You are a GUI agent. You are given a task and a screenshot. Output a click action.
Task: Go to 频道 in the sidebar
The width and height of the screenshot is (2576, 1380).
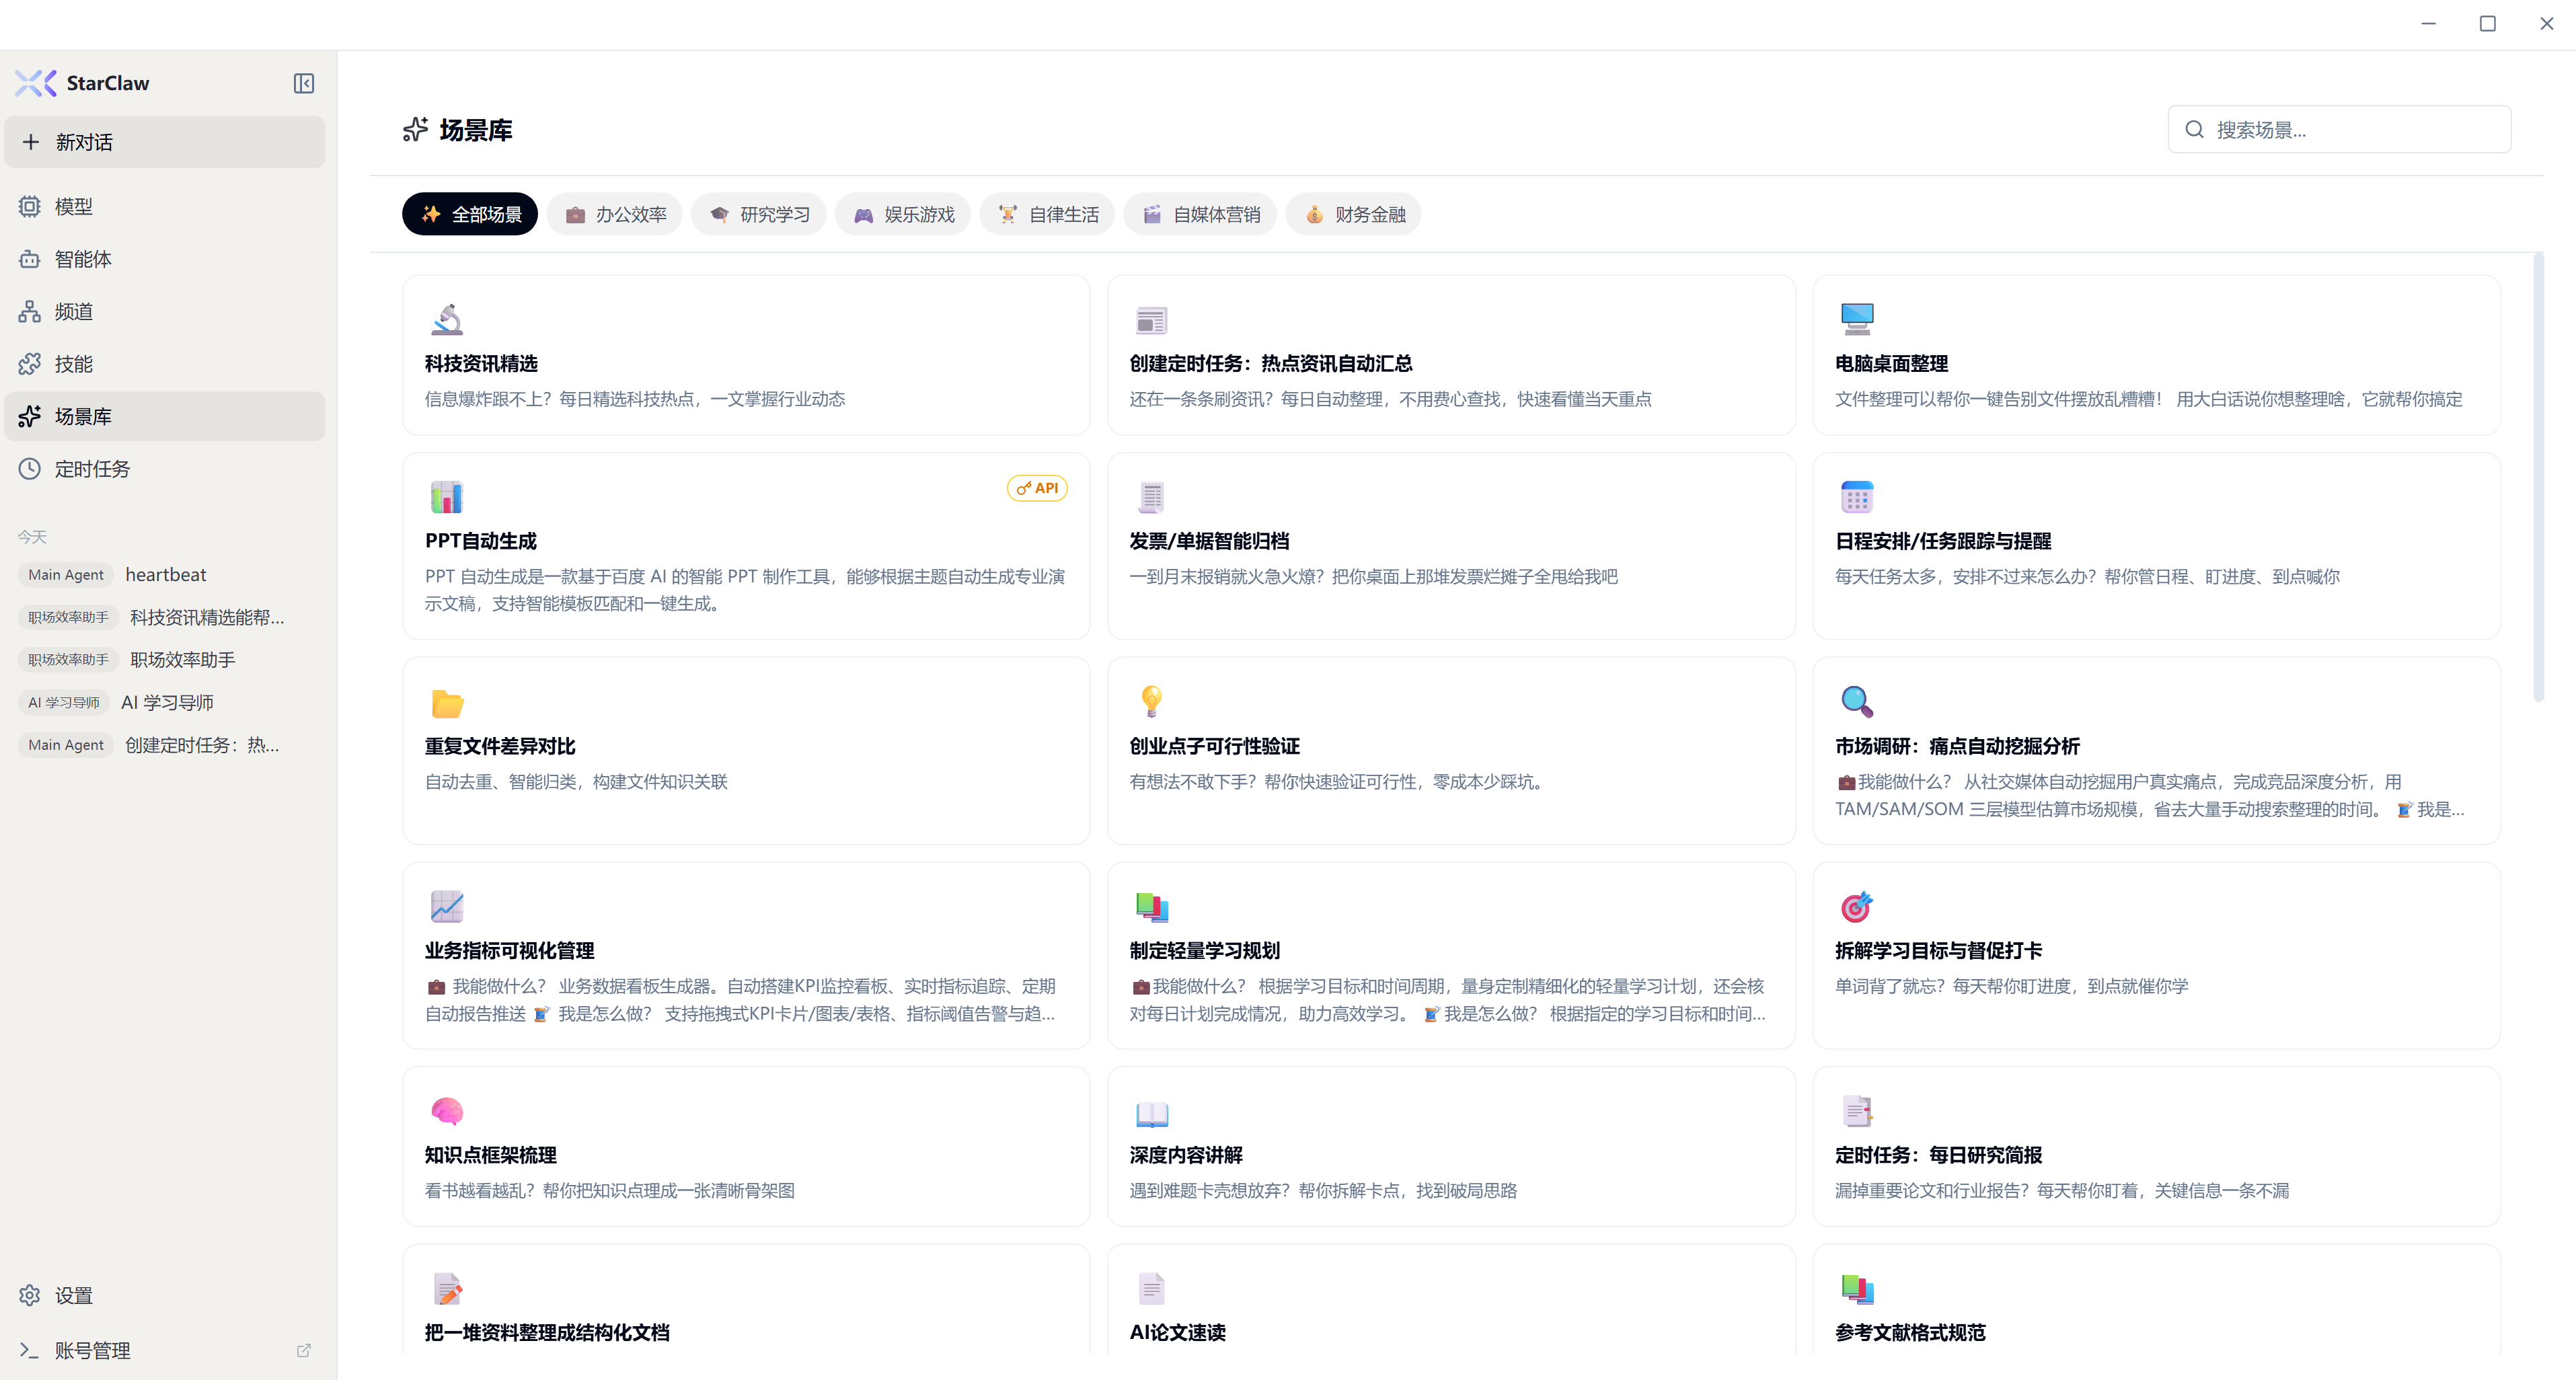click(73, 312)
